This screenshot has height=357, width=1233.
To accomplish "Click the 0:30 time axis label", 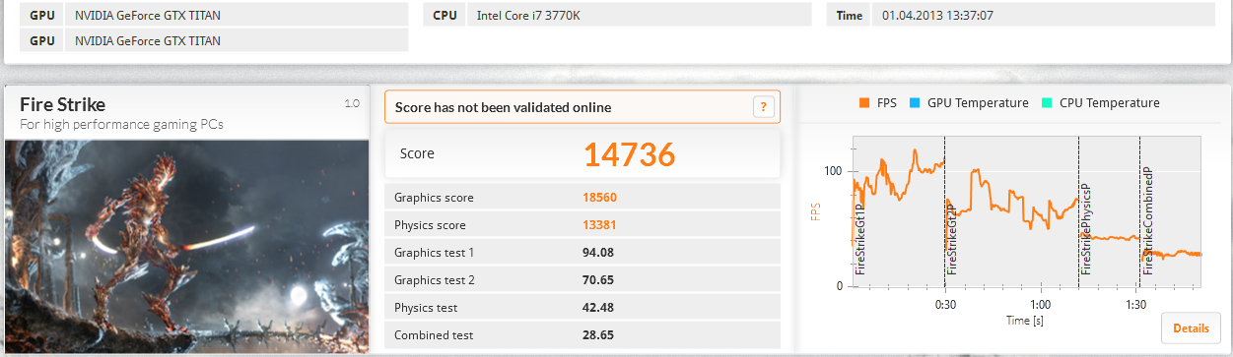I will 945,304.
